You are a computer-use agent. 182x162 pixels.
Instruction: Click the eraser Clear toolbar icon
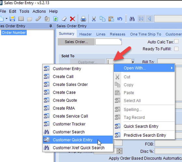(64, 19)
